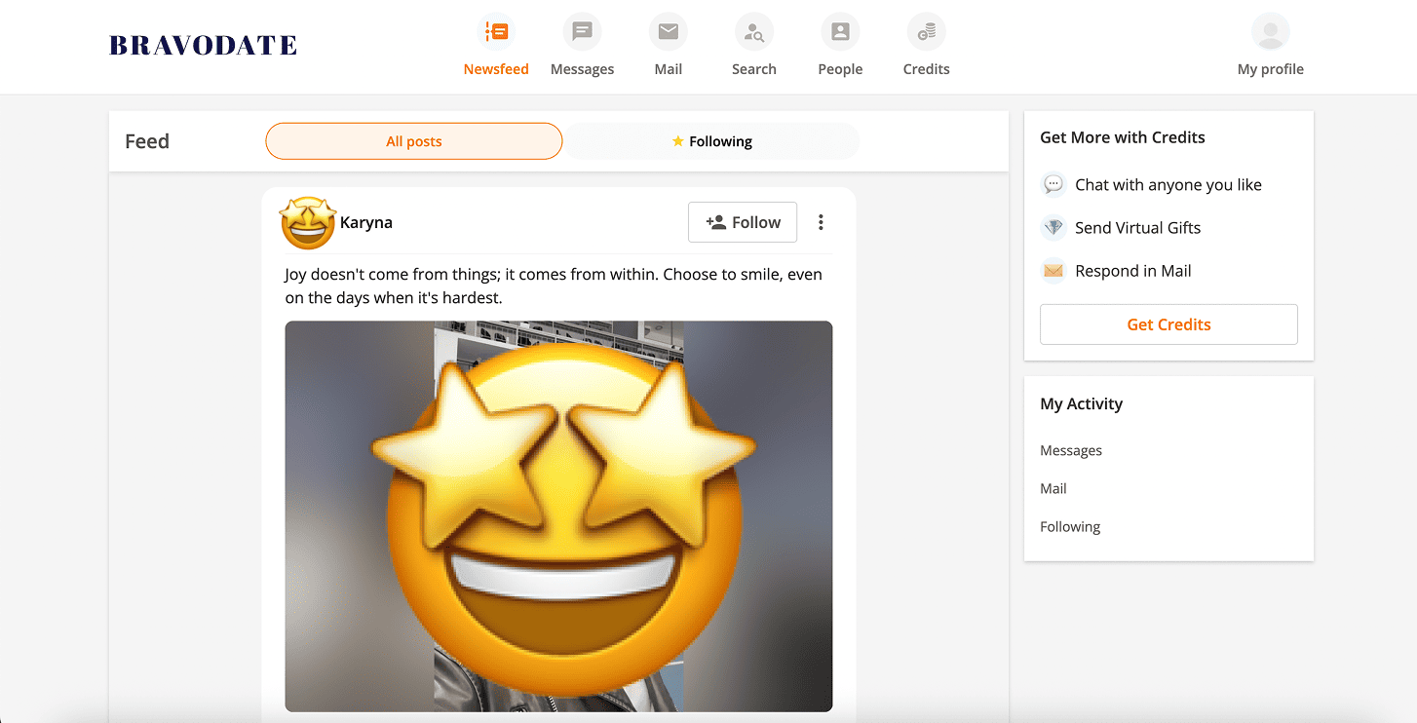
Task: Open the three-dot menu on Karyna's post
Action: [821, 222]
